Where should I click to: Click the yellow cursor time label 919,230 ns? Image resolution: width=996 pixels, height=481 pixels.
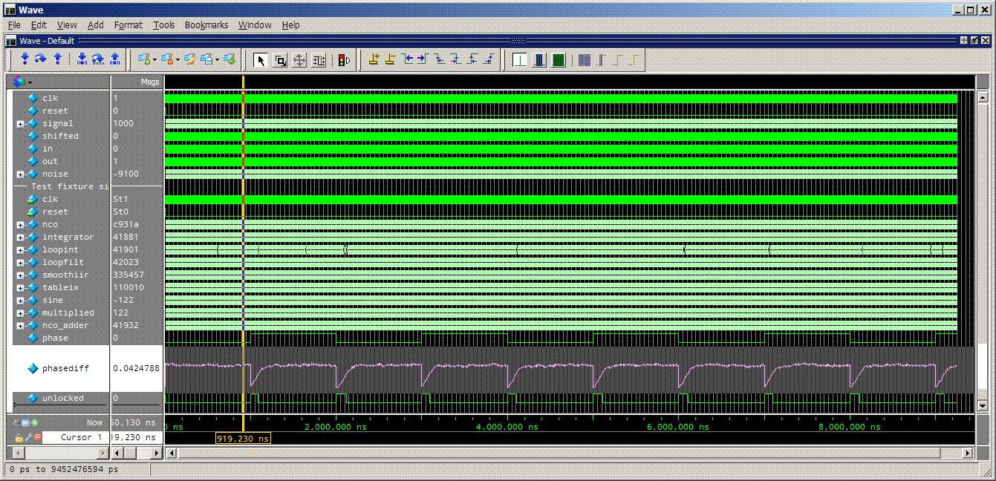(x=243, y=439)
